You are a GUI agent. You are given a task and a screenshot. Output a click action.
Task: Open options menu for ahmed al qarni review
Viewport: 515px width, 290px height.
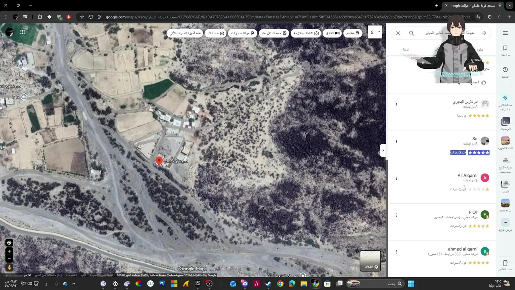point(396,252)
